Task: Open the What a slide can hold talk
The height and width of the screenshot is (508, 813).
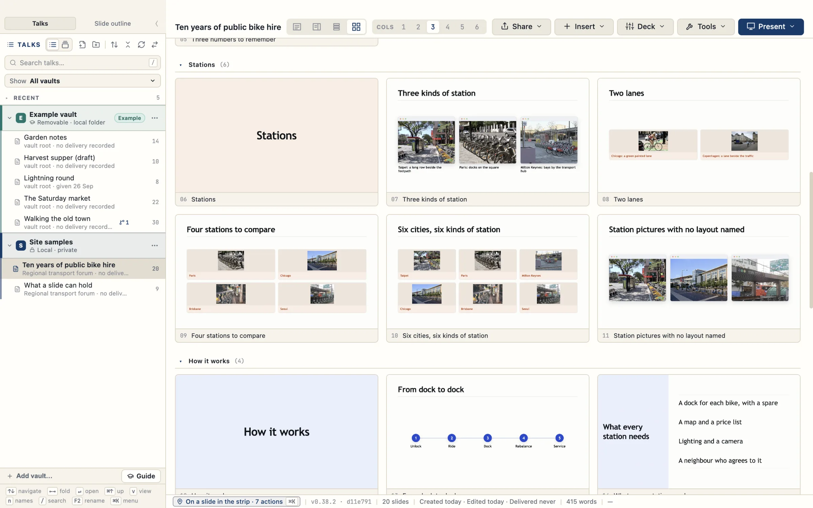Action: coord(83,289)
